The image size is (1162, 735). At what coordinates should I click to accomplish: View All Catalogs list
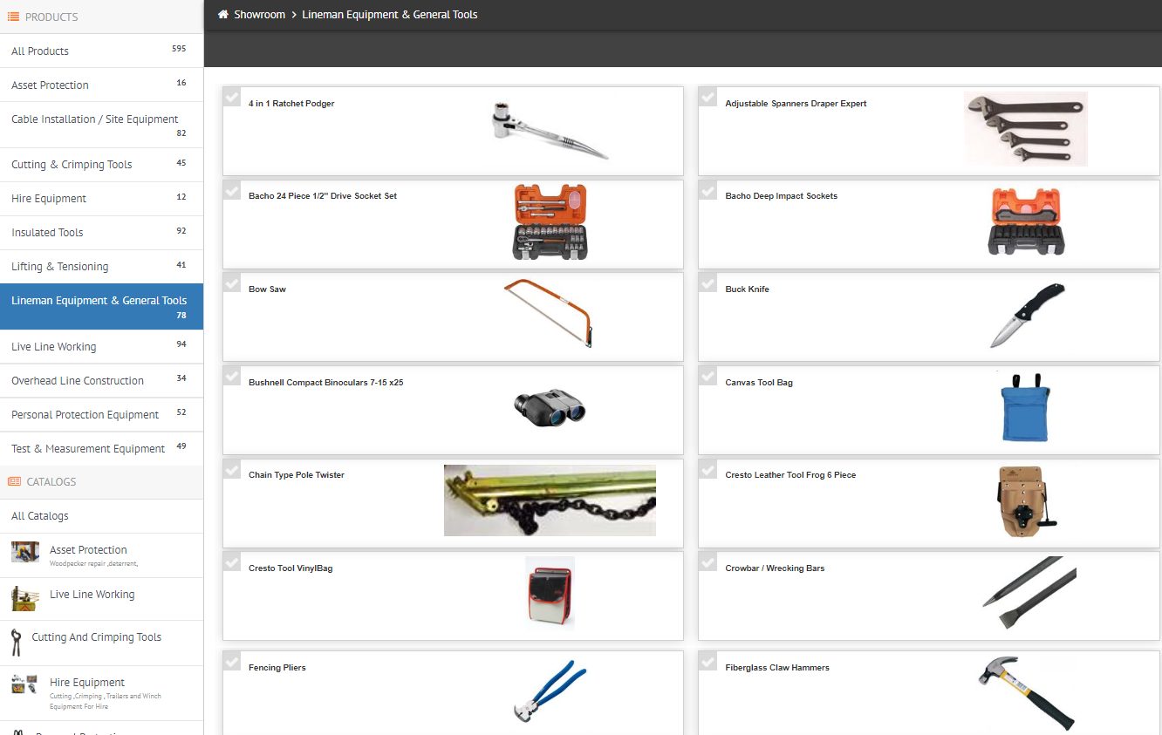click(40, 516)
